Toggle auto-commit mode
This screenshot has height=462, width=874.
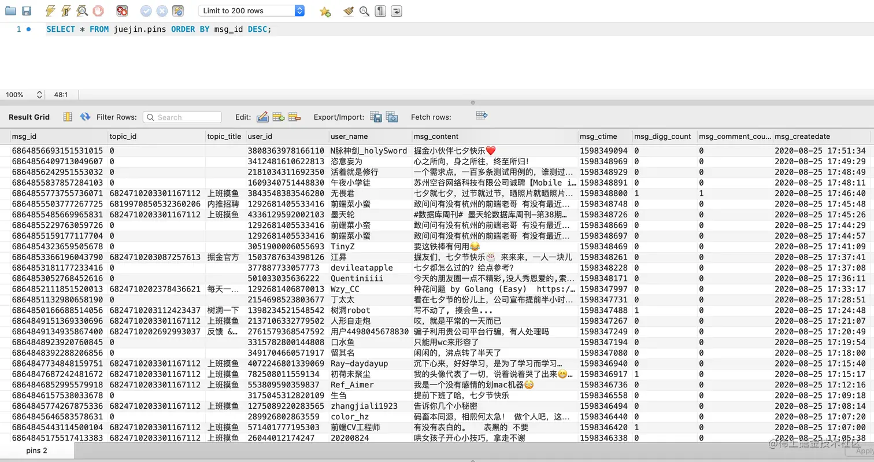[x=178, y=11]
